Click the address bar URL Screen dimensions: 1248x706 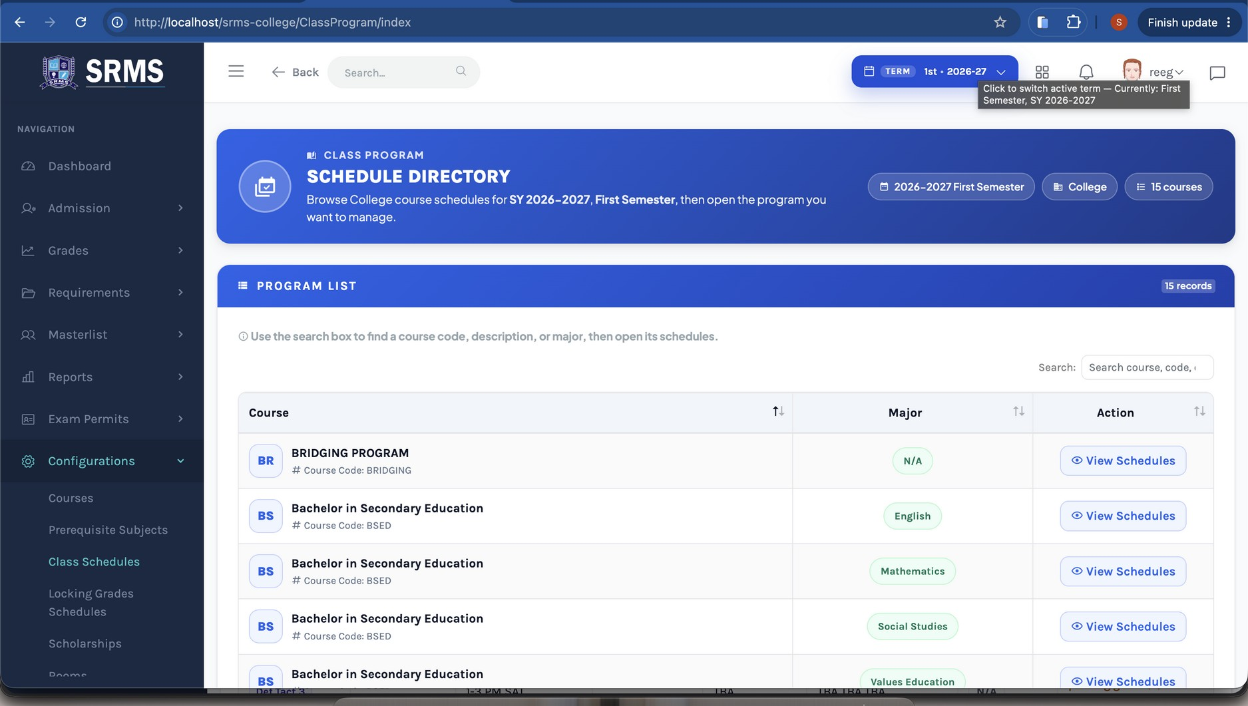[x=272, y=22]
